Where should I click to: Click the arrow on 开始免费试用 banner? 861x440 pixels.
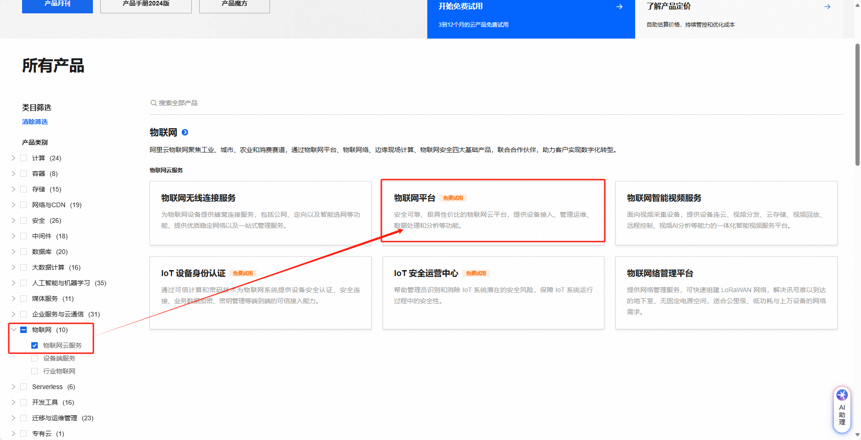pyautogui.click(x=619, y=7)
